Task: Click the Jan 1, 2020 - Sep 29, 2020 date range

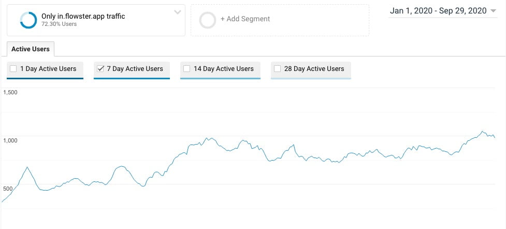Action: [438, 11]
